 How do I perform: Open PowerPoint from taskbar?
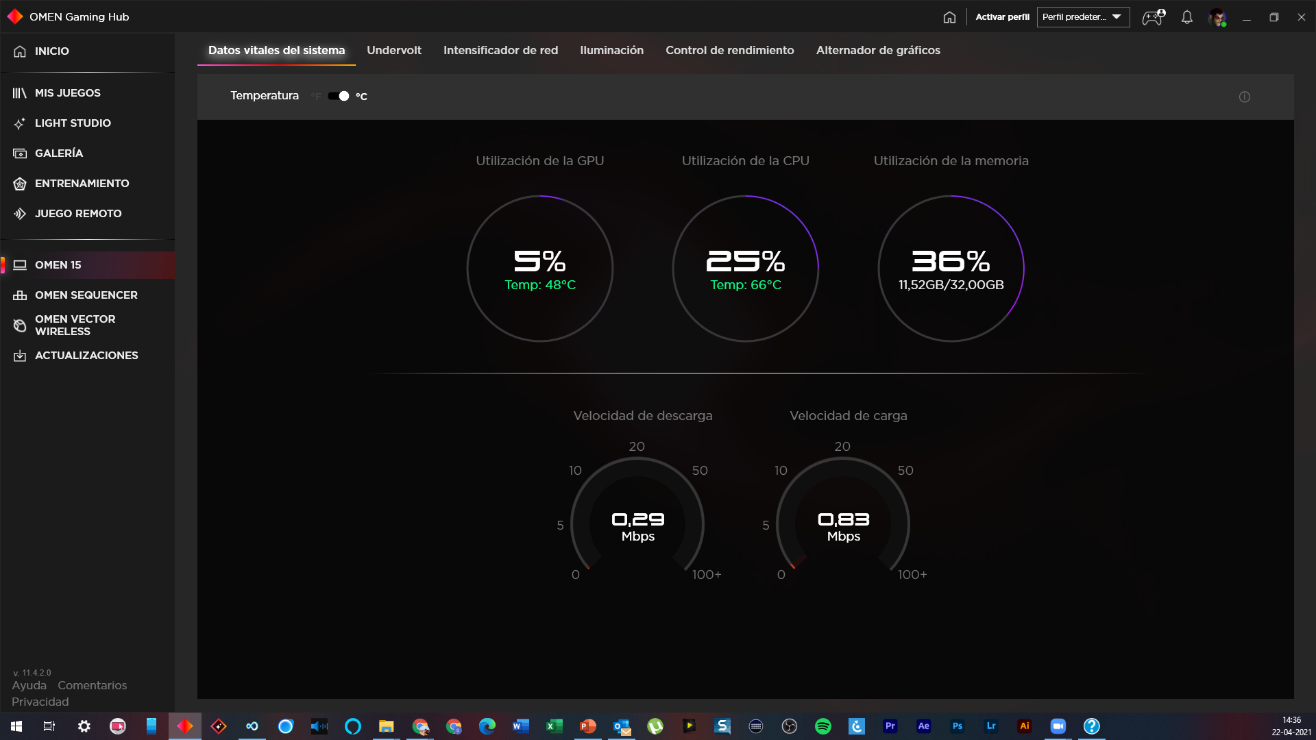click(x=587, y=726)
